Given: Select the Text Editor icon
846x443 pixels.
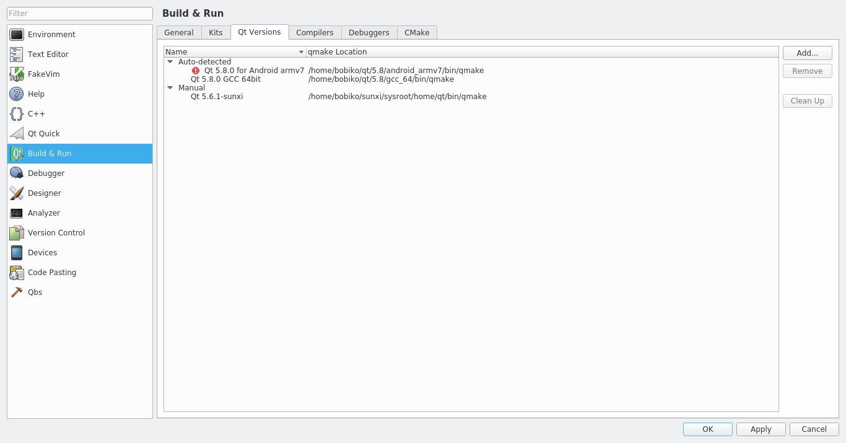Looking at the screenshot, I should [17, 55].
